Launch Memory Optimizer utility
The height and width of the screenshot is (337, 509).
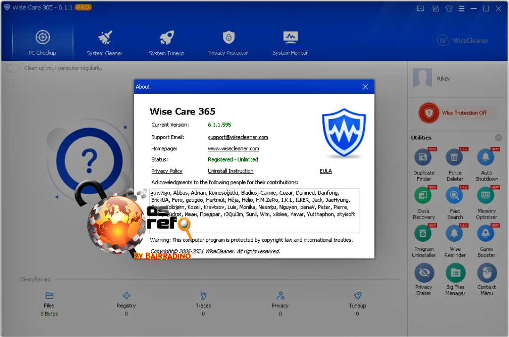(486, 203)
